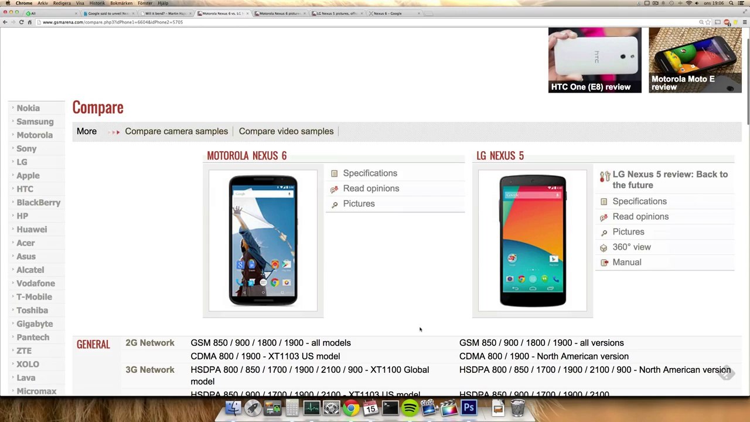
Task: Open LG Nexus 5 Read opinions link
Action: (640, 217)
